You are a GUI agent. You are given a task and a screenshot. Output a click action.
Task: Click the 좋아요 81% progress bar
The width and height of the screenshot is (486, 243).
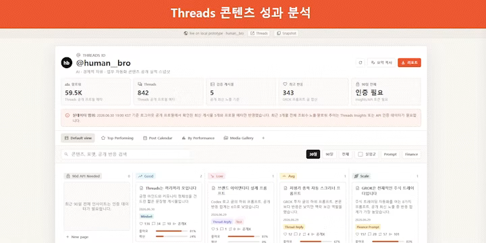click(x=171, y=231)
